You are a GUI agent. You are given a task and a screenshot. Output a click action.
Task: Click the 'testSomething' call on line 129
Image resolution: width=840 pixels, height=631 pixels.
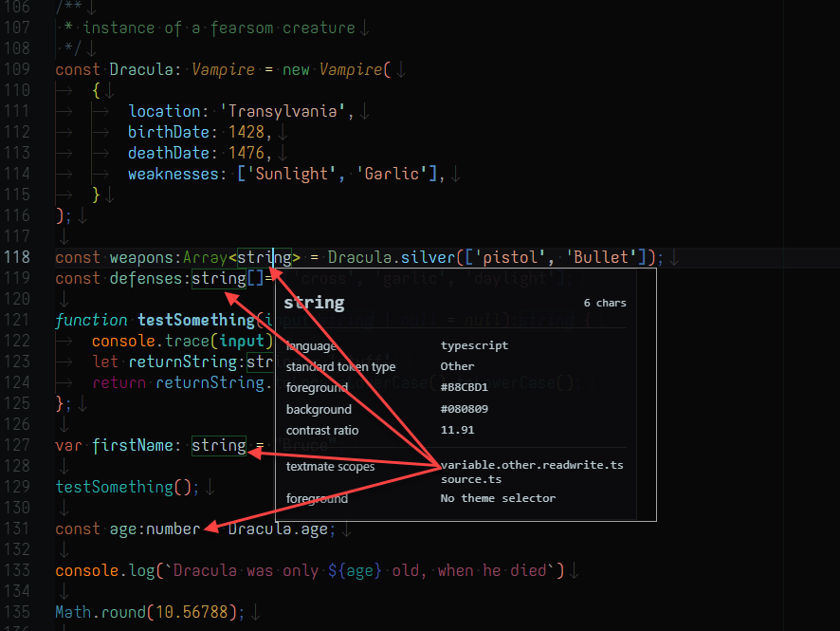[x=114, y=487]
